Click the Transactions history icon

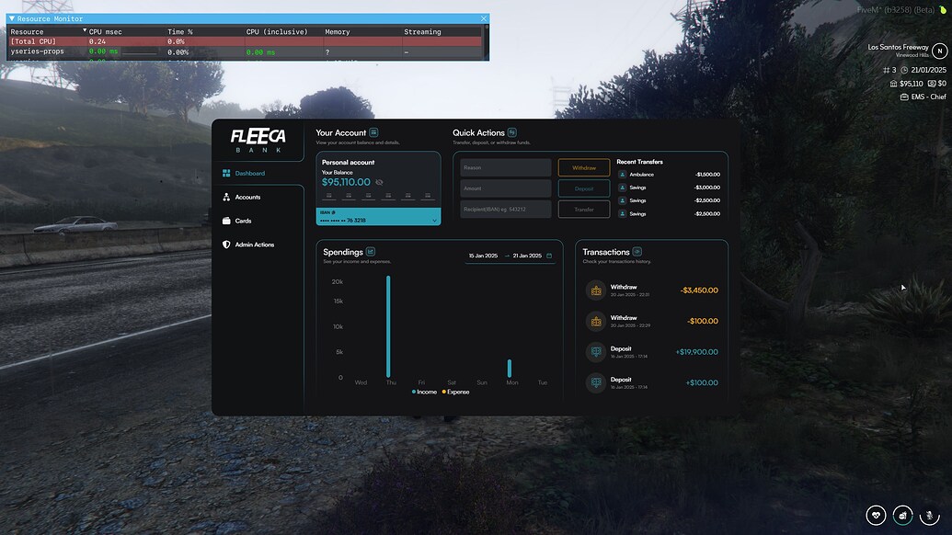pos(638,251)
